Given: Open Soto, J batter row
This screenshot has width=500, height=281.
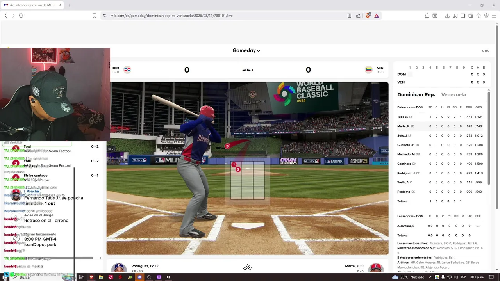Looking at the screenshot, I should click(x=440, y=135).
